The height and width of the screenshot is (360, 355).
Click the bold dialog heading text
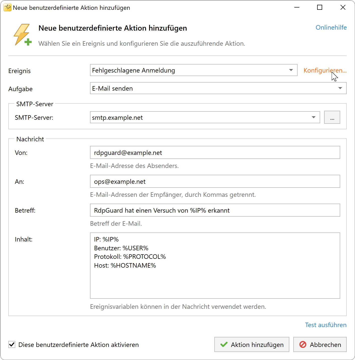113,28
